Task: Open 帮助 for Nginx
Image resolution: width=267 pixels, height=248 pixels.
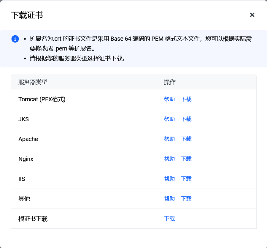Action: [x=169, y=159]
